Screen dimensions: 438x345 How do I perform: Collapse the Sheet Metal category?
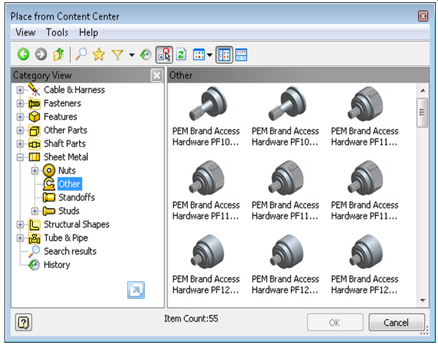(x=20, y=157)
